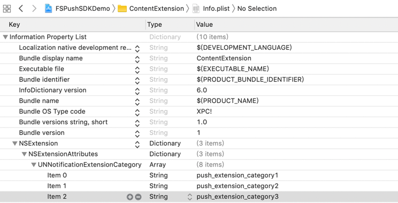Select Info.plist in the breadcrumb
Viewport: 398px width, 203px height.
click(216, 9)
